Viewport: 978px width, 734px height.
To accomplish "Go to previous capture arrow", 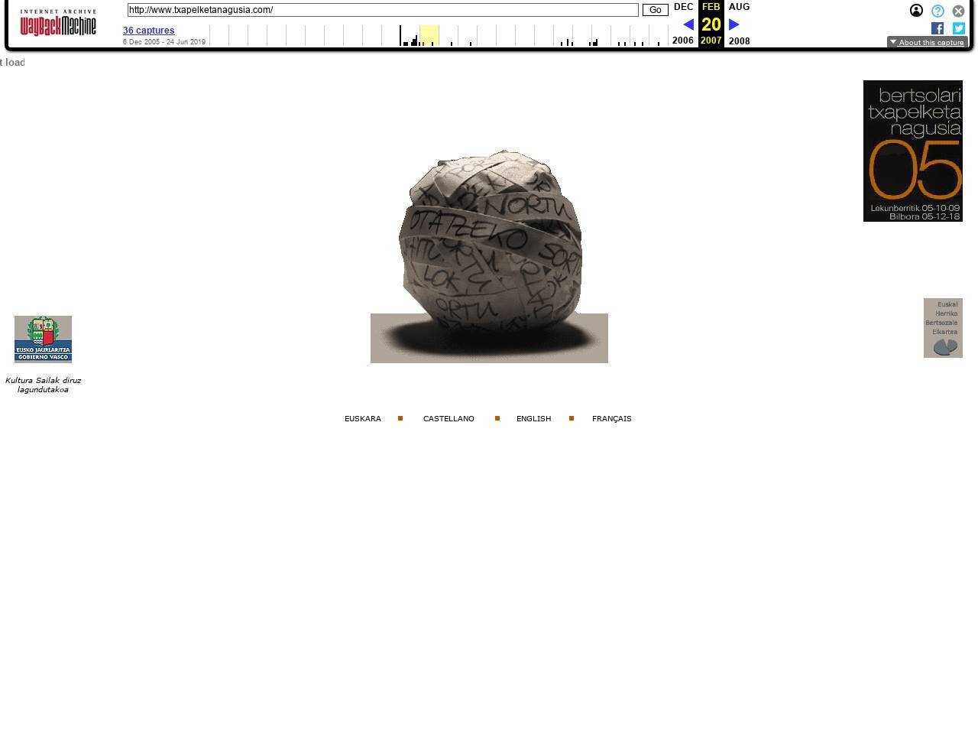I will (x=688, y=24).
